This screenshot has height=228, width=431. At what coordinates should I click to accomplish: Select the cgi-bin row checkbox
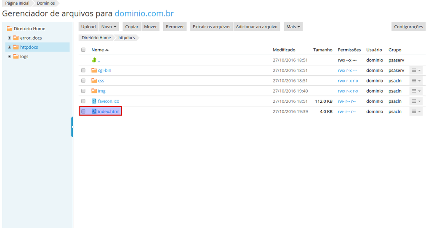point(83,71)
